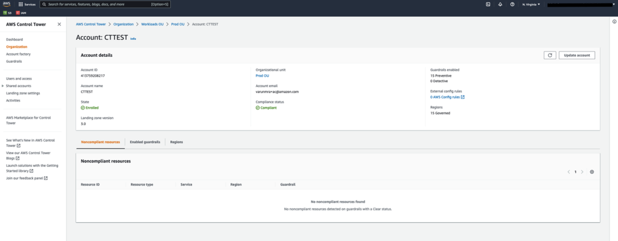Screen dimensions: 618x241
Task: Sort by Guardrail column header
Action: [288, 184]
